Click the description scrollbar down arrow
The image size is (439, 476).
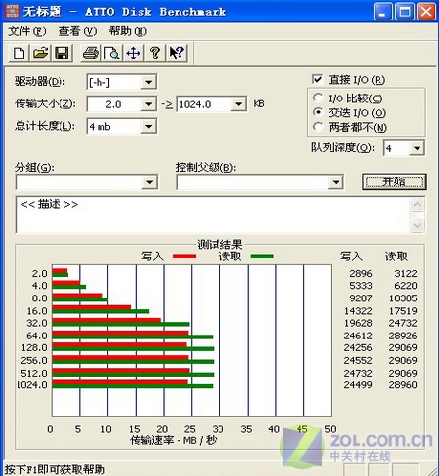418,225
